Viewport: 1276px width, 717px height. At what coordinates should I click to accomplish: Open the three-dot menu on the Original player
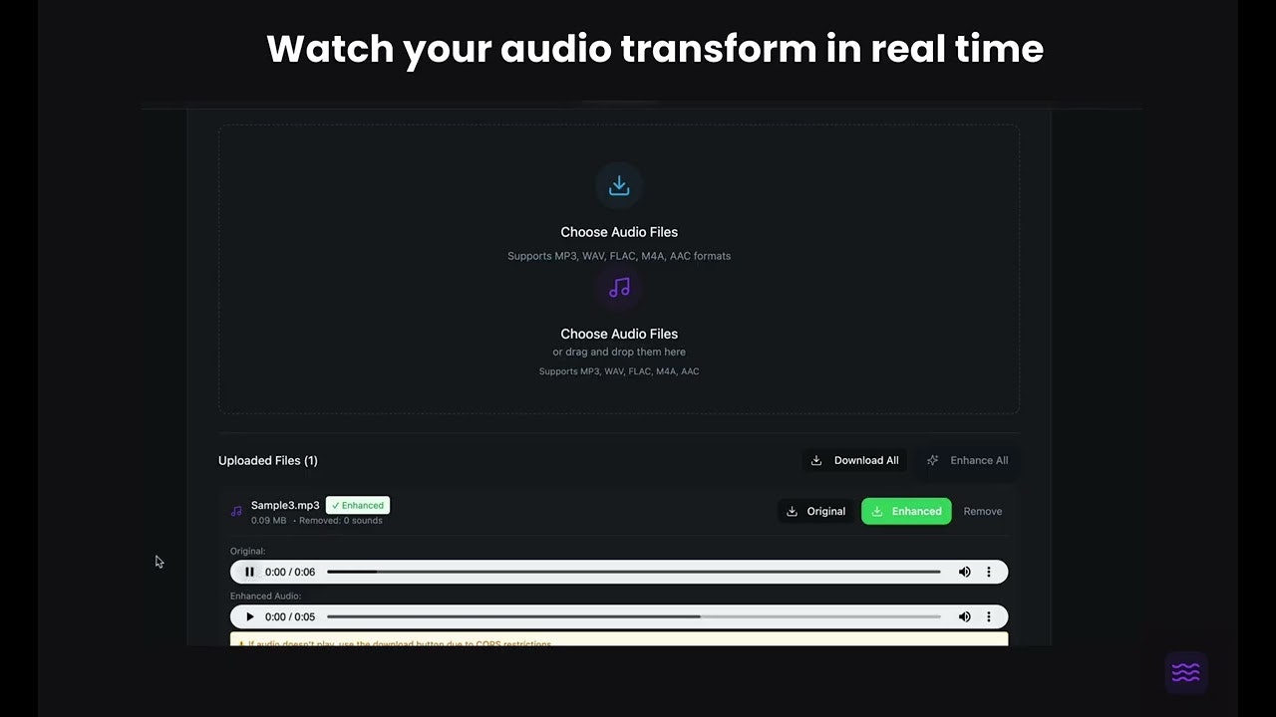(x=988, y=572)
